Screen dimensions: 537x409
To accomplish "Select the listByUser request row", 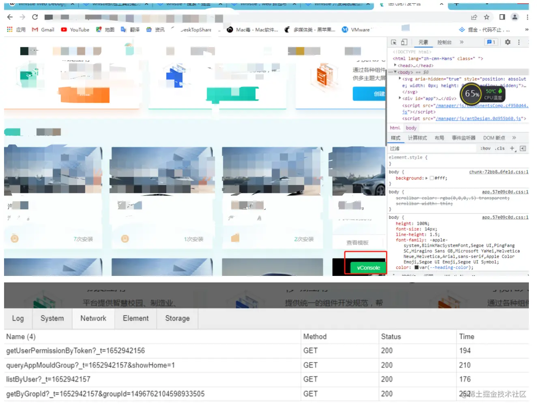I will [x=266, y=379].
